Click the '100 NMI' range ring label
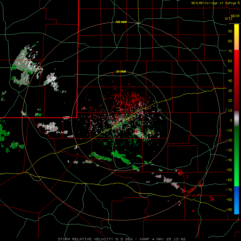Screen dimensions: 241x241 click(x=121, y=22)
